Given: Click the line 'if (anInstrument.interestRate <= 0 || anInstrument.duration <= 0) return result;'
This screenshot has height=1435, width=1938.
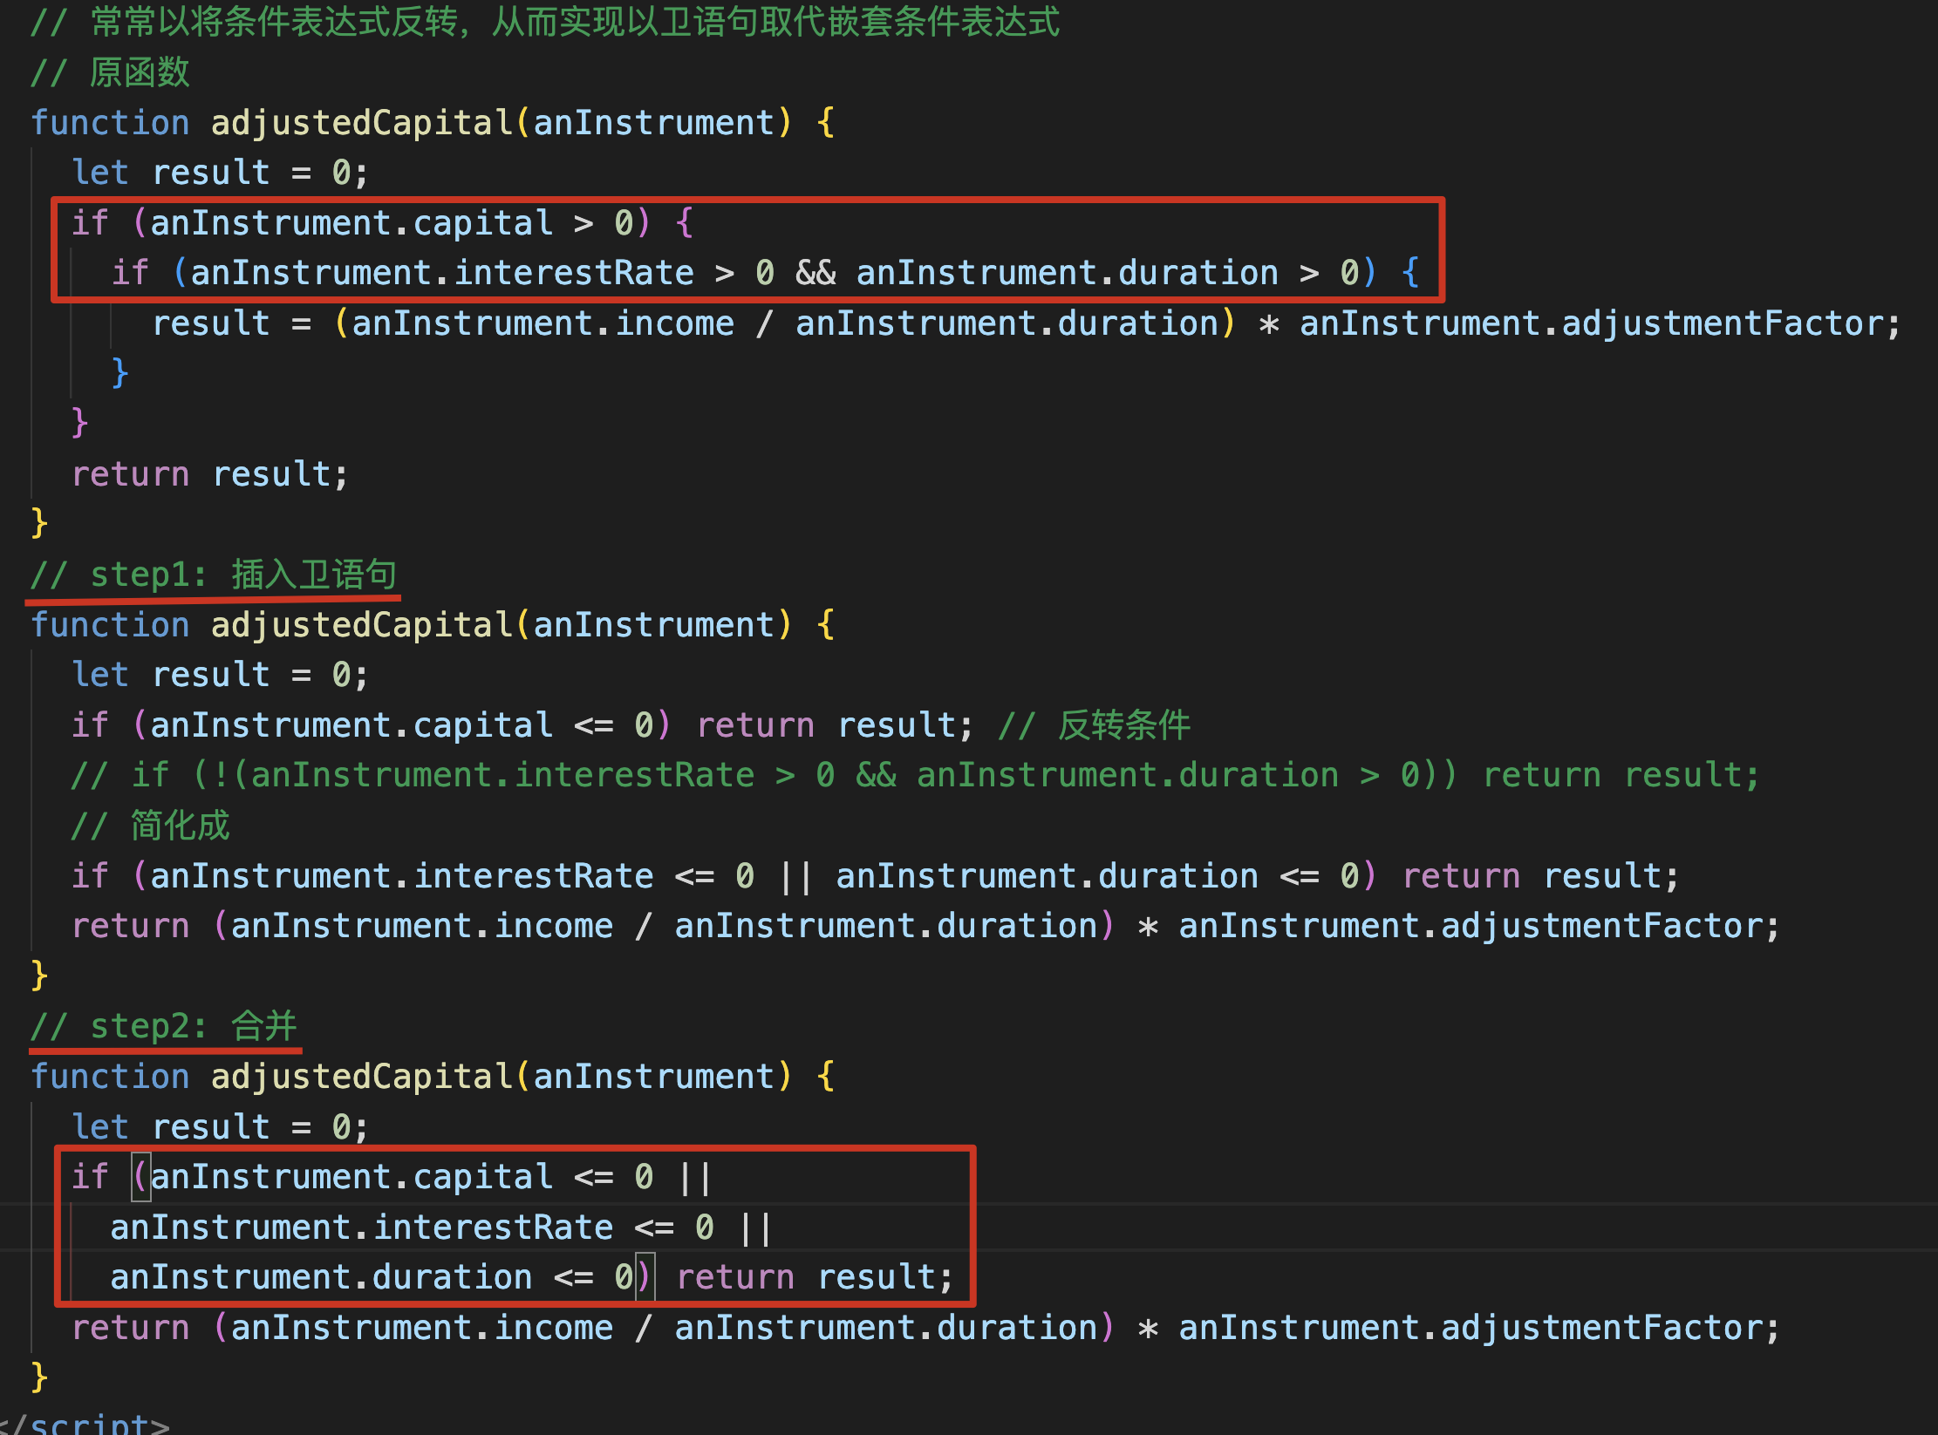Looking at the screenshot, I should 875,875.
